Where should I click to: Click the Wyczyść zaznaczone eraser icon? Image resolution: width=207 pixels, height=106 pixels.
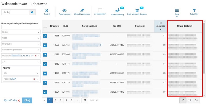click(82, 10)
